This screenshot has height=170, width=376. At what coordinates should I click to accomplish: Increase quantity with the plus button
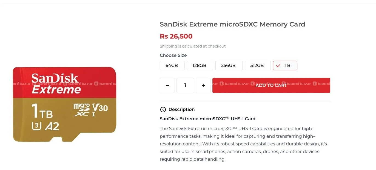click(x=203, y=85)
